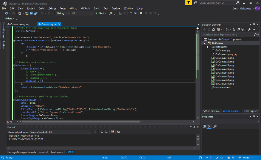Click the Solution Explorer Home icon
The height and width of the screenshot is (160, 261).
click(213, 30)
